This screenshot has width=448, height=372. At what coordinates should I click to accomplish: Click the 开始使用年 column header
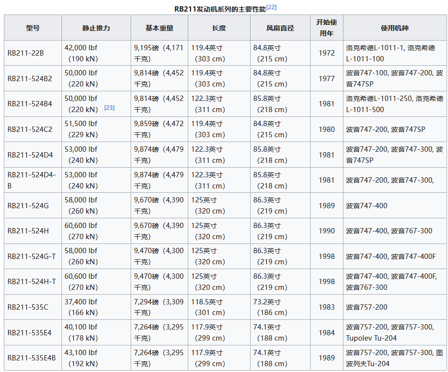coord(327,28)
